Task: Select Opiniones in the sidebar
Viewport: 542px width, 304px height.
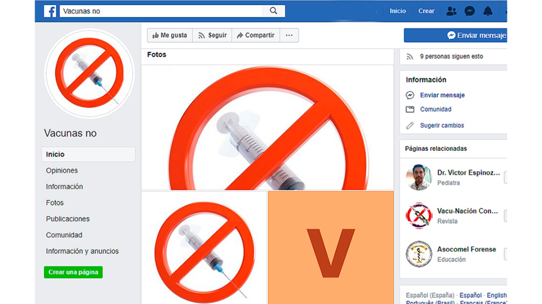Action: point(62,170)
